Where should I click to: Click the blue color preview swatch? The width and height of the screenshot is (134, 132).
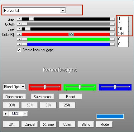coord(110,116)
